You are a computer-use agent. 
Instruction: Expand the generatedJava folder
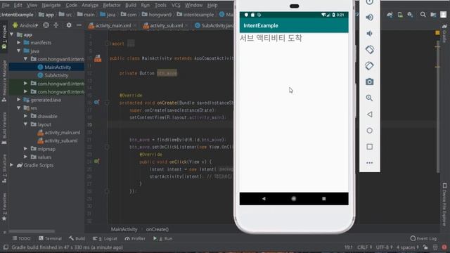(x=19, y=100)
